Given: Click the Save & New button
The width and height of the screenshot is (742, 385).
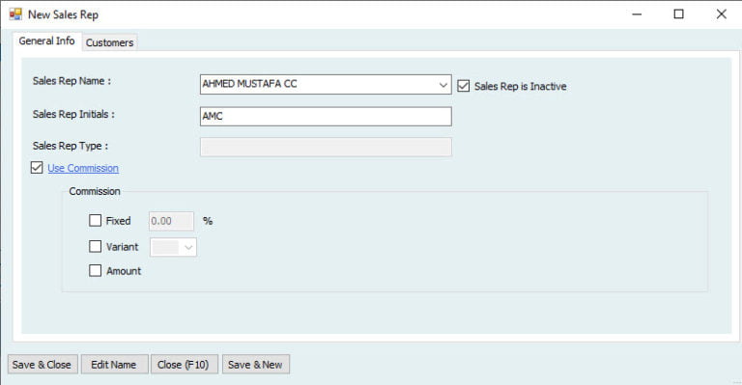Looking at the screenshot, I should point(255,365).
